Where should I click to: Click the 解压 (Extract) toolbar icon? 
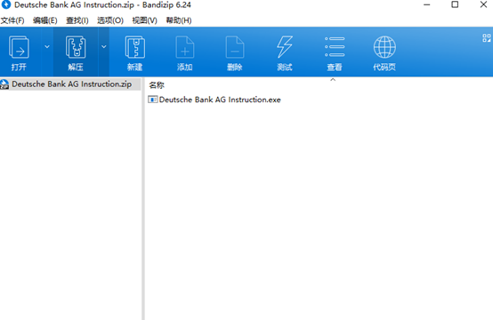(76, 47)
